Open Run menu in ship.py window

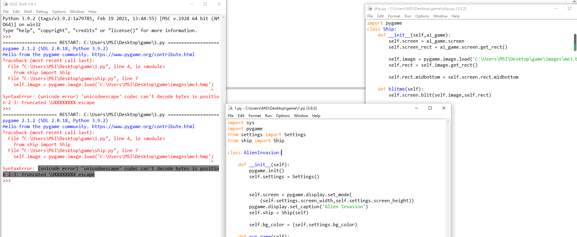click(x=408, y=16)
